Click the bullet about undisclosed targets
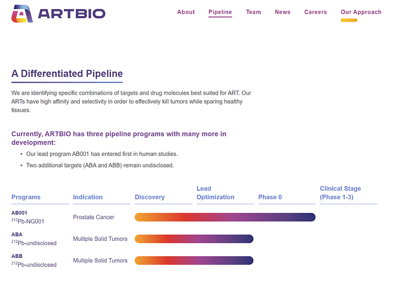The image size is (393, 287). [100, 166]
